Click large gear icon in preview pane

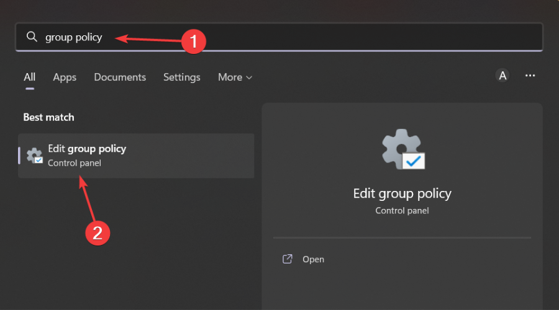point(403,149)
